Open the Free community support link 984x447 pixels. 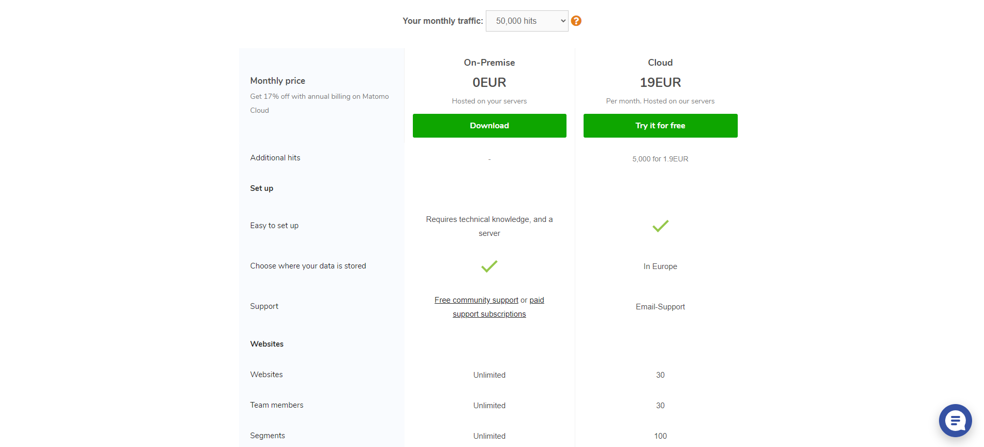tap(476, 300)
